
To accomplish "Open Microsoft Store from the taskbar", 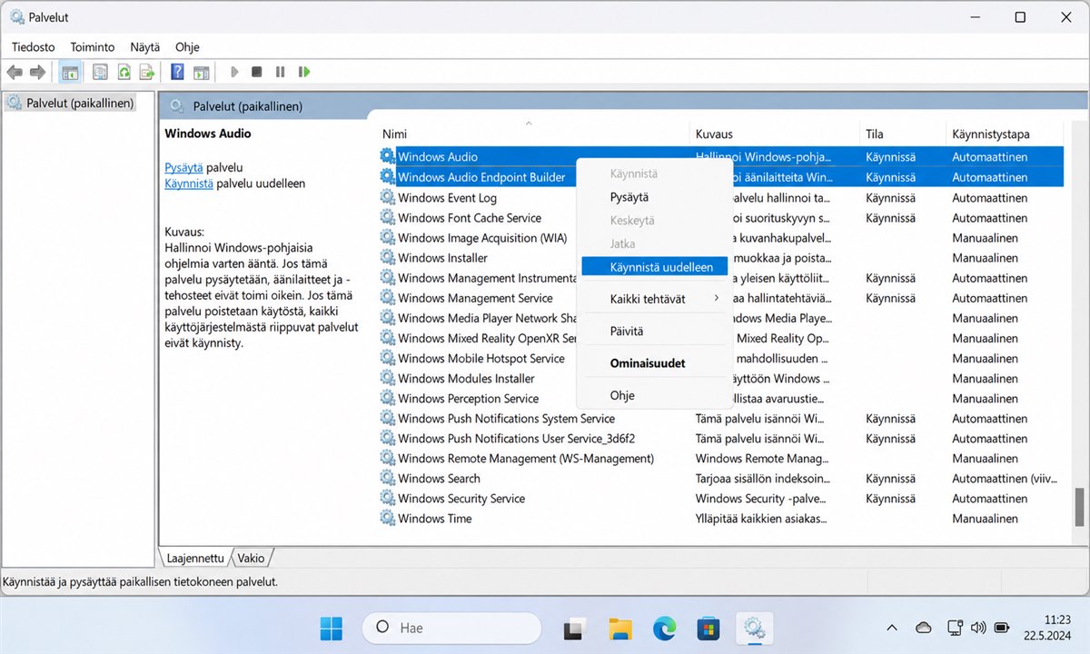I will pos(708,628).
